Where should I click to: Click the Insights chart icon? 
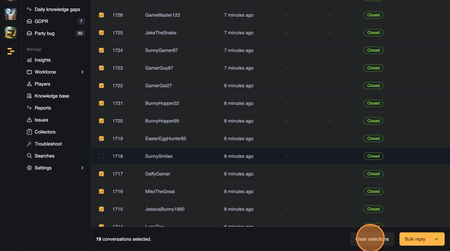pos(29,60)
